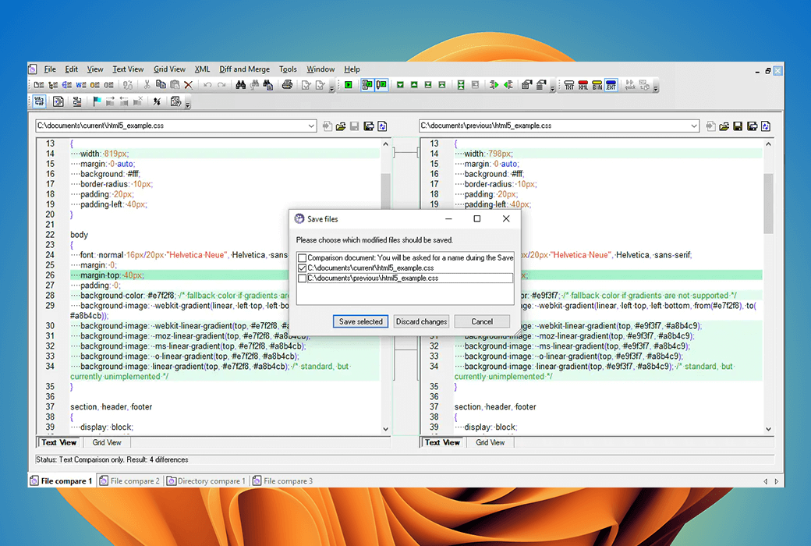Click the Compare XML Schemas toolbar icon

pos(67,85)
